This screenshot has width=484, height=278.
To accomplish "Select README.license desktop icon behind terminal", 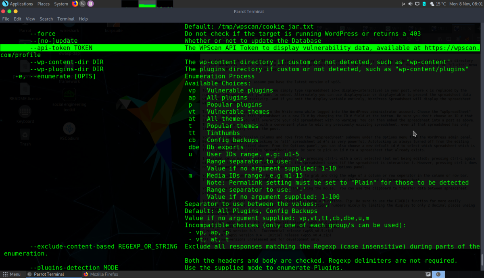I will point(25,93).
